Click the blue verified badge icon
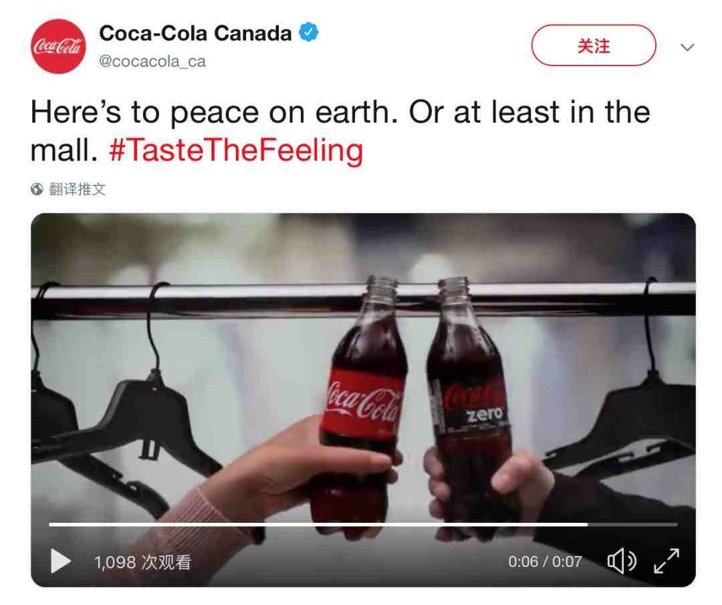The image size is (722, 605). [308, 32]
